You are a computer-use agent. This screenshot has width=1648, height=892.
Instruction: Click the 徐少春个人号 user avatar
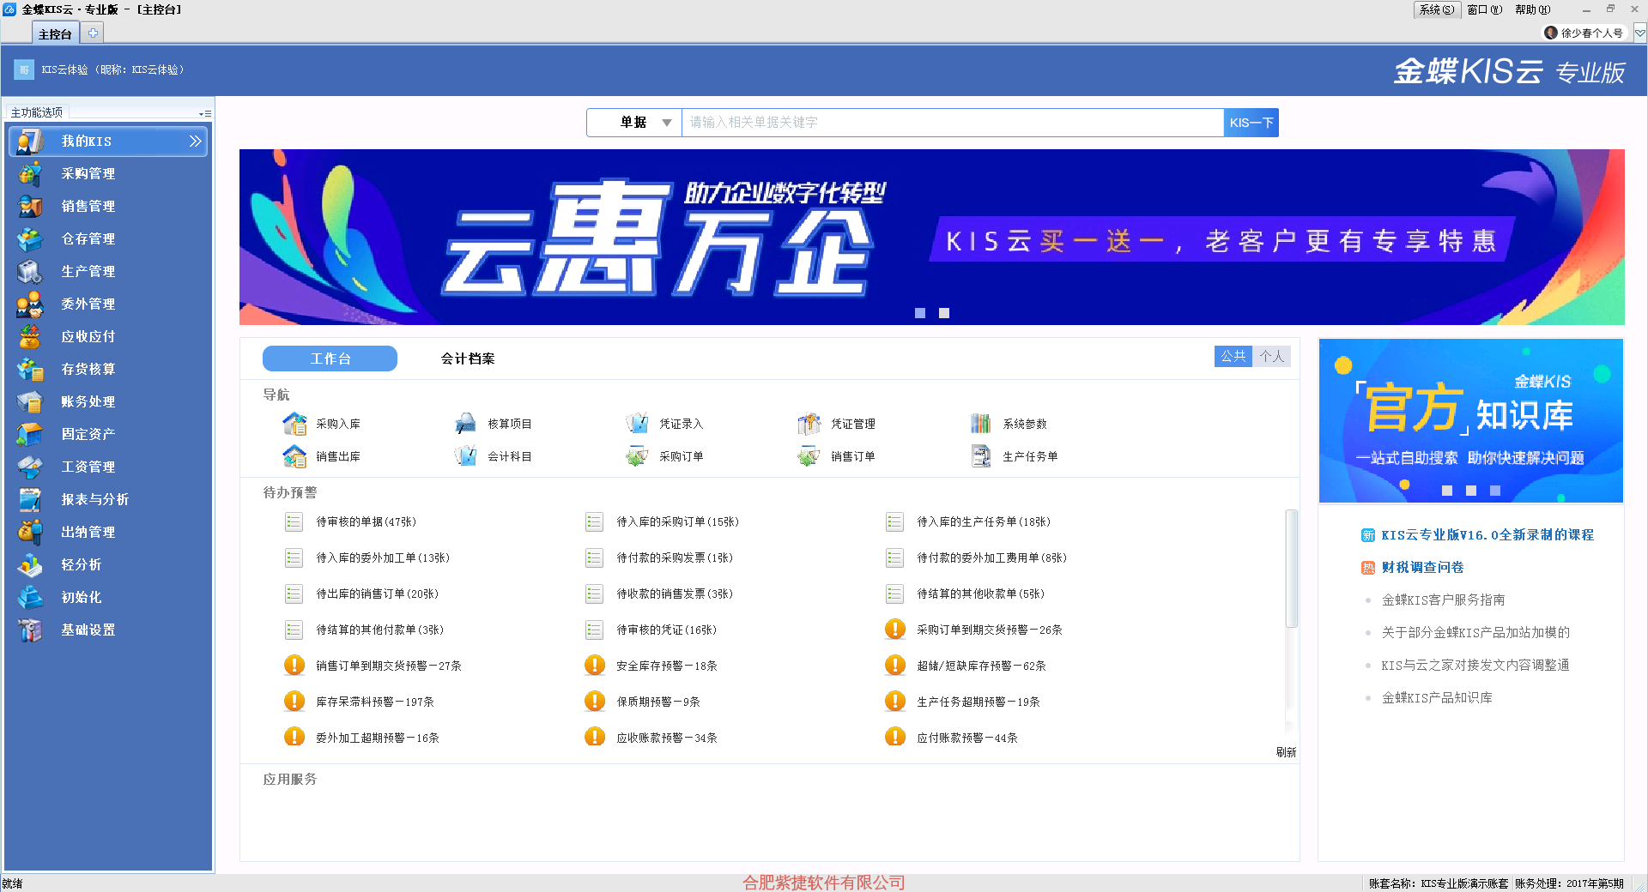coord(1550,33)
